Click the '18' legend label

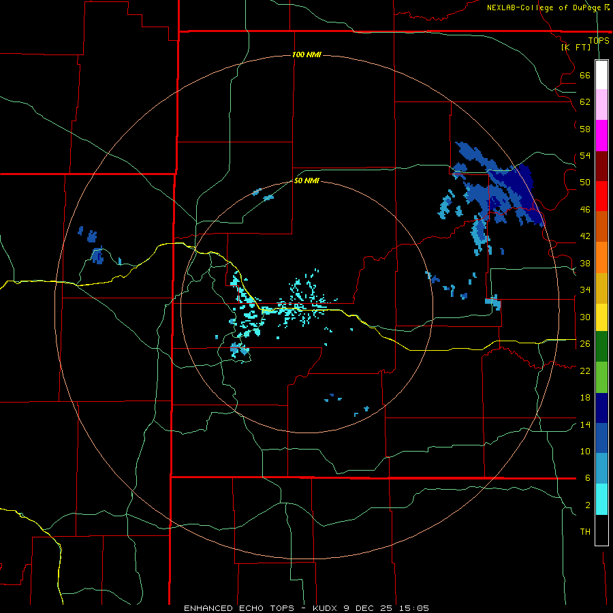[x=585, y=398]
